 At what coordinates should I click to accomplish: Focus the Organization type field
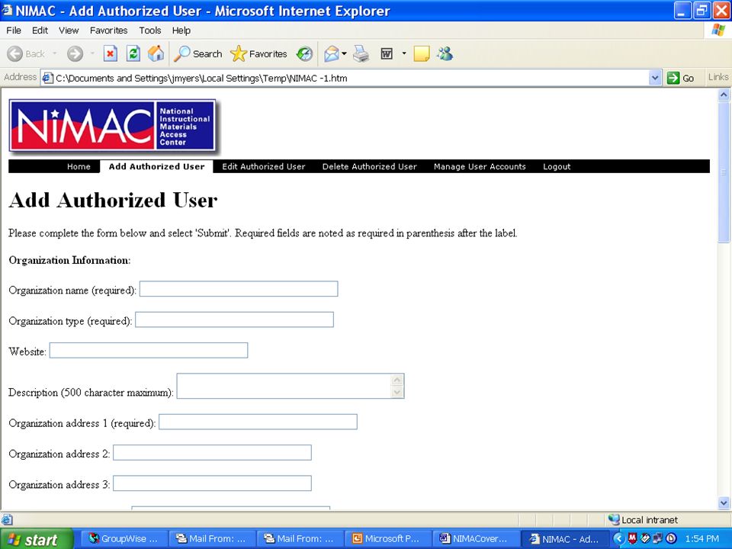[x=234, y=319]
